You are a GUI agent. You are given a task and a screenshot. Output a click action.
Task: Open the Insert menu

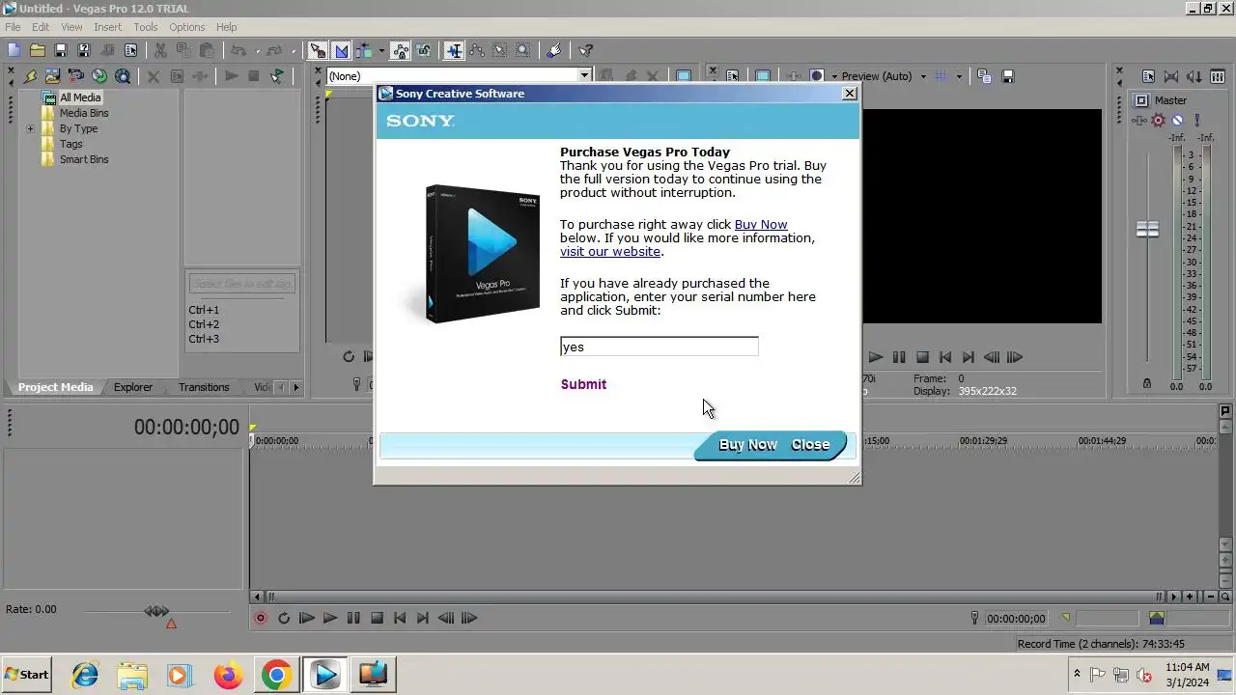108,27
